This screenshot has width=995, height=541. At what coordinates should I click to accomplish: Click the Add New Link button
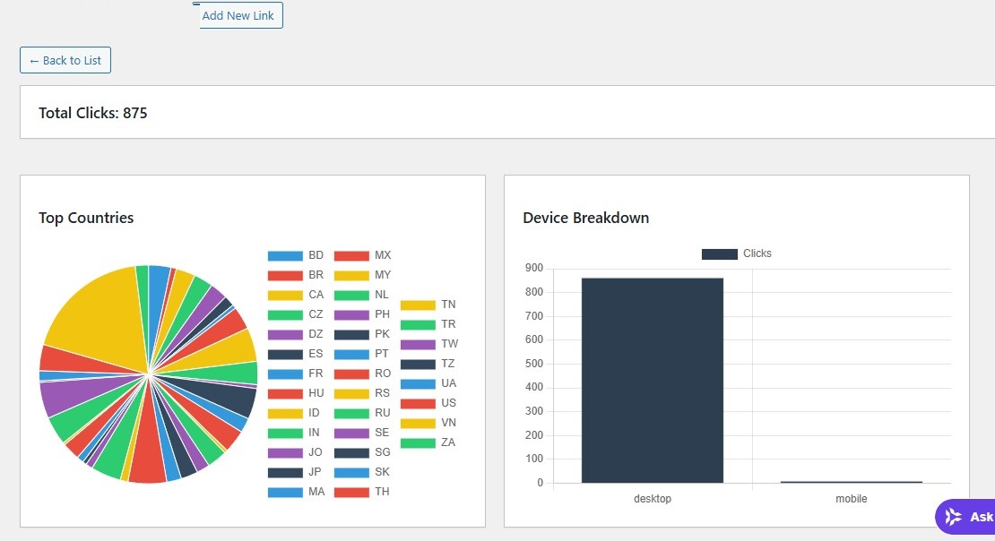238,15
